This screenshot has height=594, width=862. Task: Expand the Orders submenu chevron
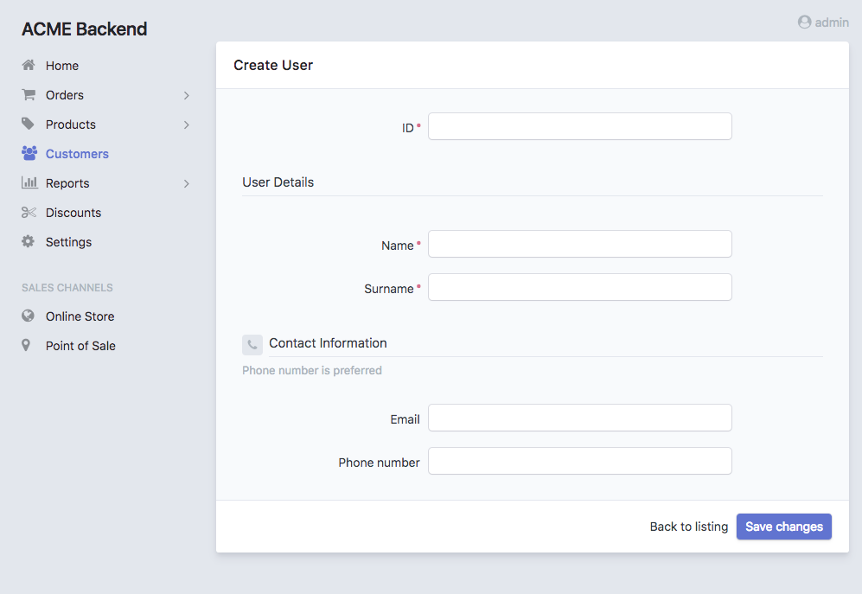[187, 95]
